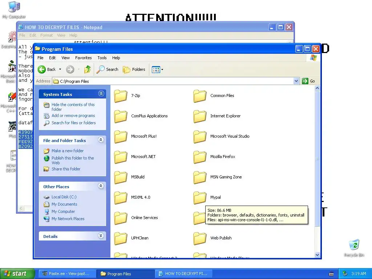Select the MSN Gaming Zone folder icon
Screen dimensions: 372x279
200,177
